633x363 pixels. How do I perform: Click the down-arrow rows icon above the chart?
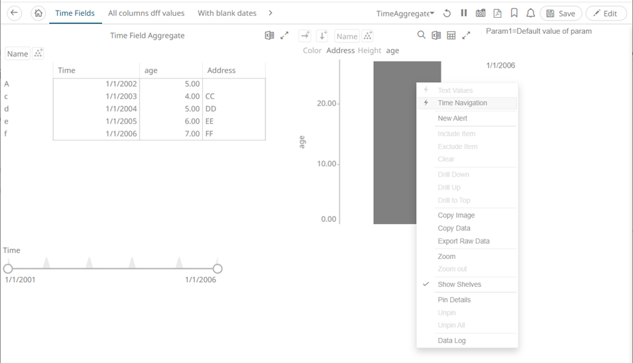pyautogui.click(x=322, y=36)
